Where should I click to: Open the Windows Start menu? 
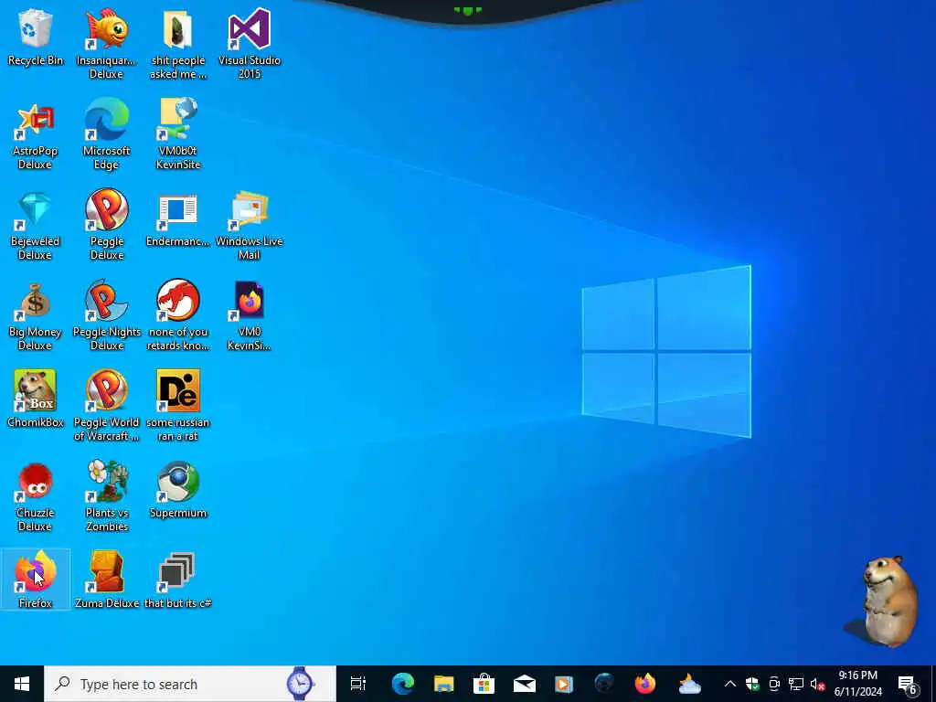[22, 684]
